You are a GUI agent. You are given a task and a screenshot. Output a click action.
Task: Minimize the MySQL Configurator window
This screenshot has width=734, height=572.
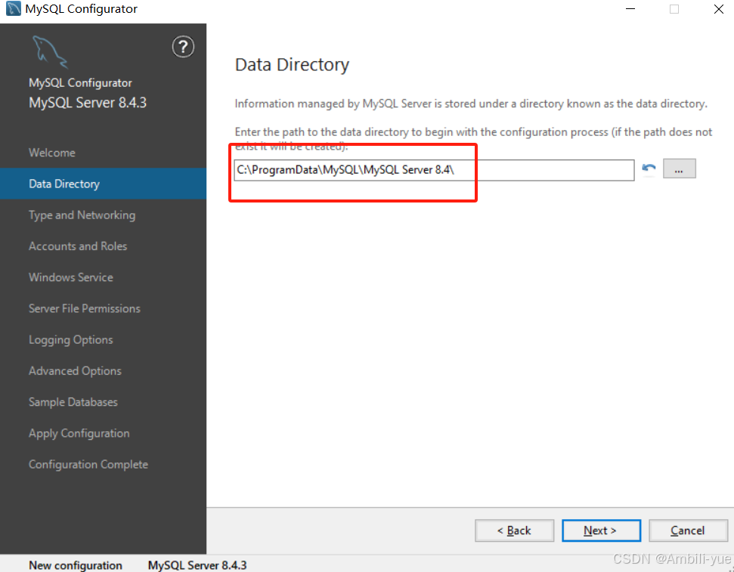[630, 9]
